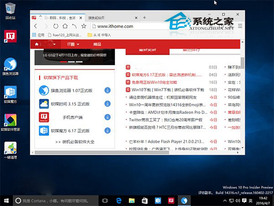Select the 最新更新 news list tab
274x206 pixels.
click(148, 51)
